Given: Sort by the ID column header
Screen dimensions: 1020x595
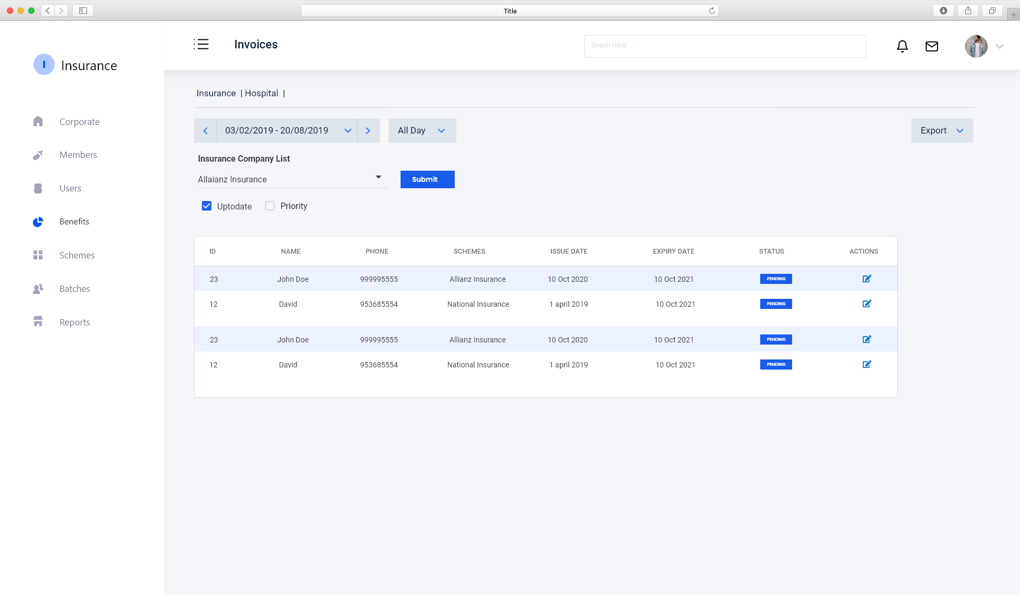Looking at the screenshot, I should (x=212, y=251).
